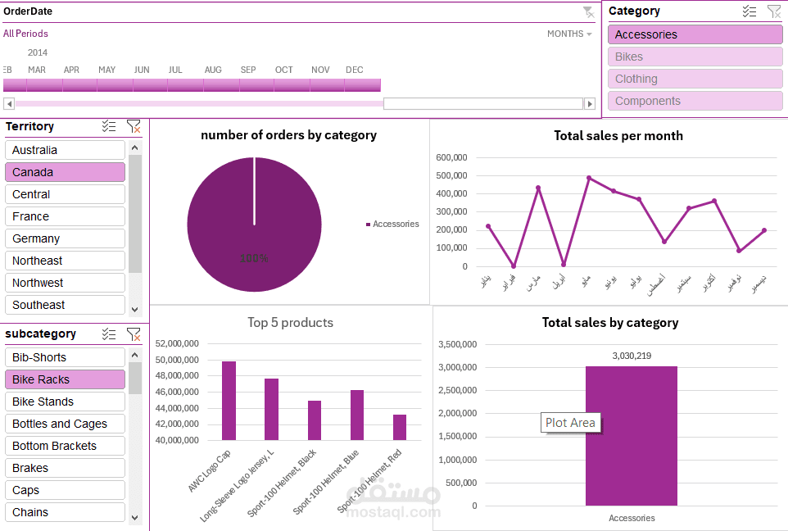Clear filter on the subcategory slicer

point(134,334)
